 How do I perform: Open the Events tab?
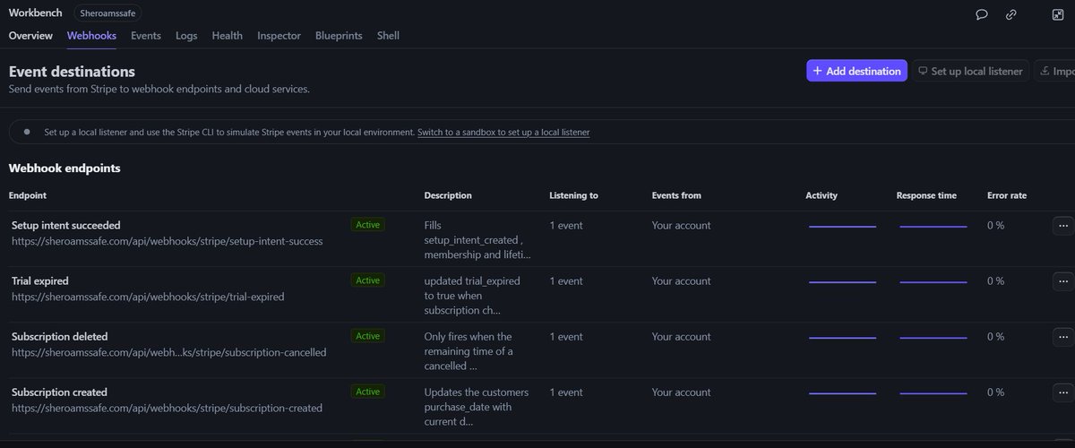(146, 36)
